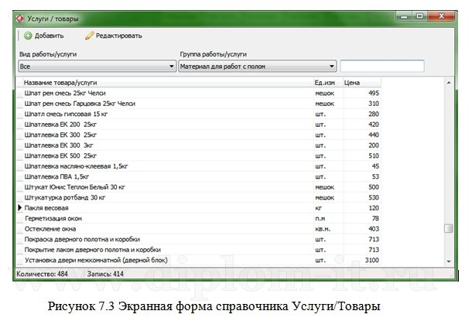Close the Услуги / товары window
The image size is (472, 321).
tap(441, 16)
